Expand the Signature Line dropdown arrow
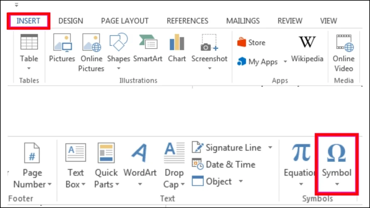The width and height of the screenshot is (370, 208). (x=270, y=148)
